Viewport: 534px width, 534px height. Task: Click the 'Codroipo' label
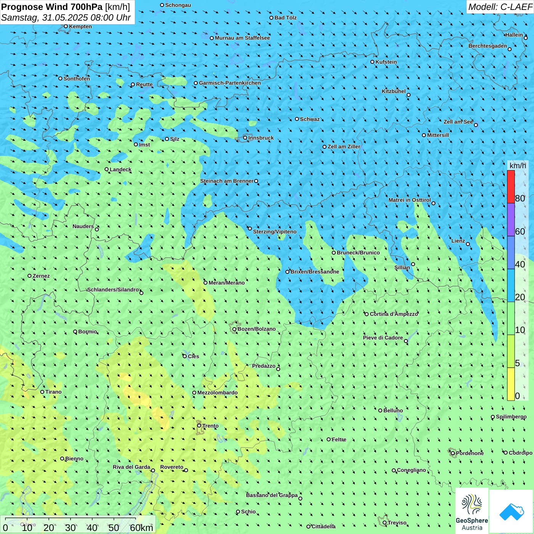pos(521,453)
